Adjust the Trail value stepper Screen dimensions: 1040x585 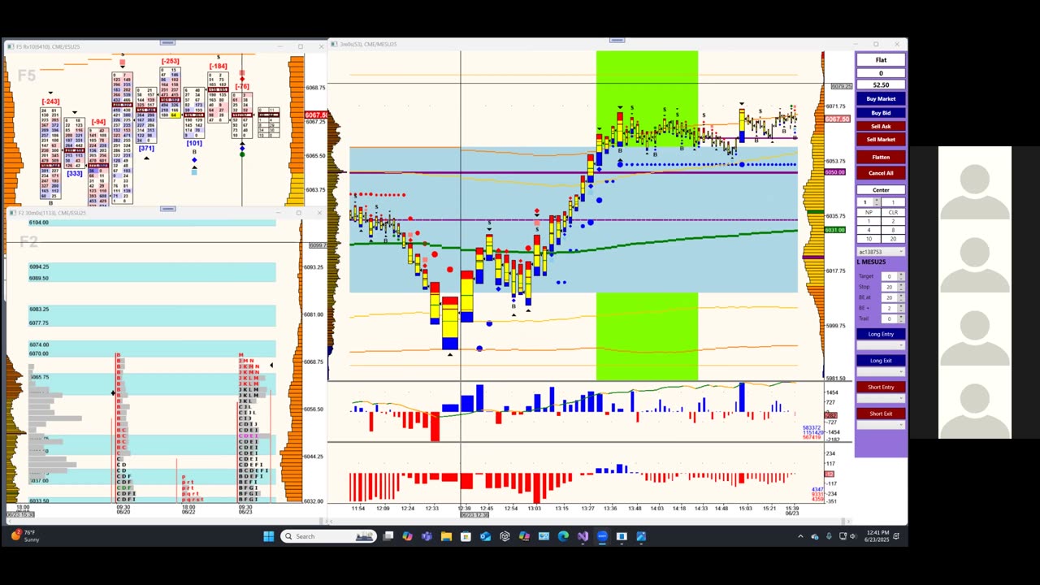click(901, 318)
